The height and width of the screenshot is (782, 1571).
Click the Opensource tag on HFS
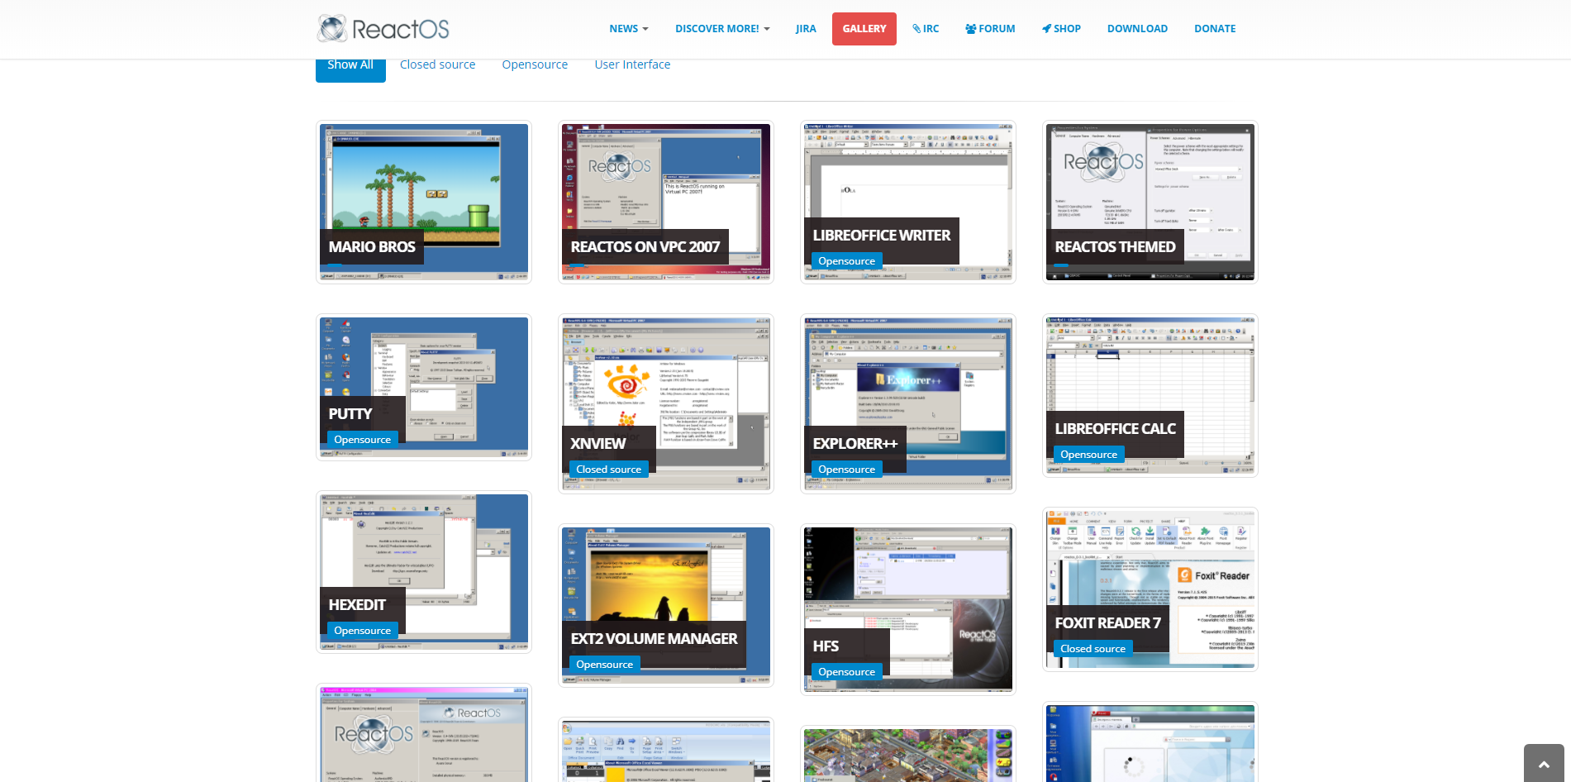[x=847, y=672]
